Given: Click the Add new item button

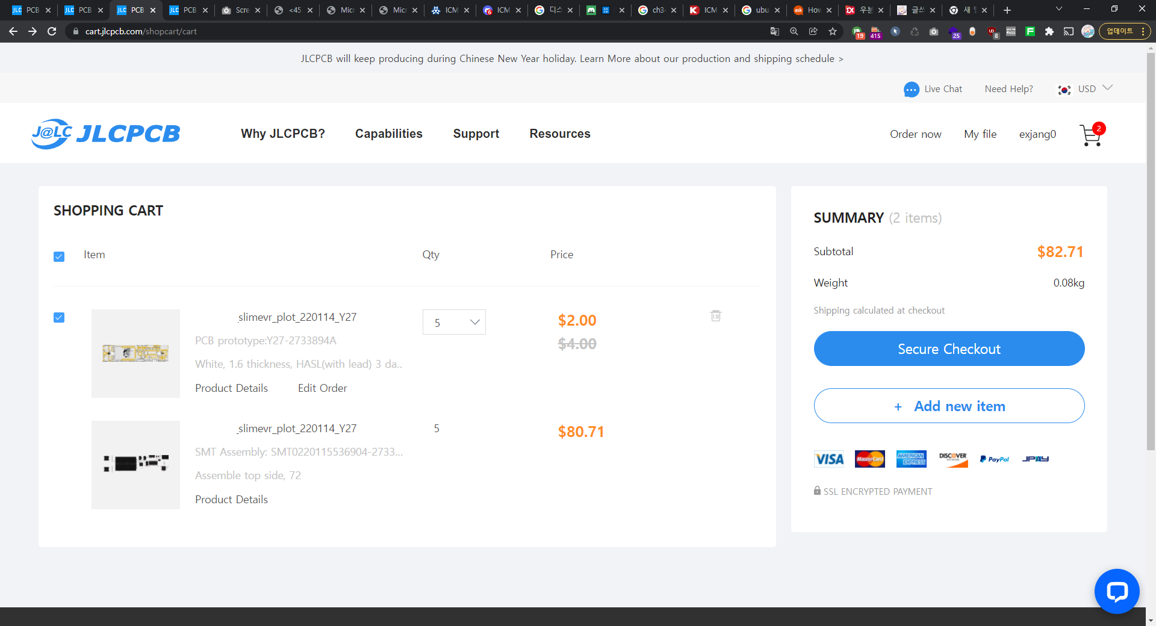Looking at the screenshot, I should click(949, 406).
